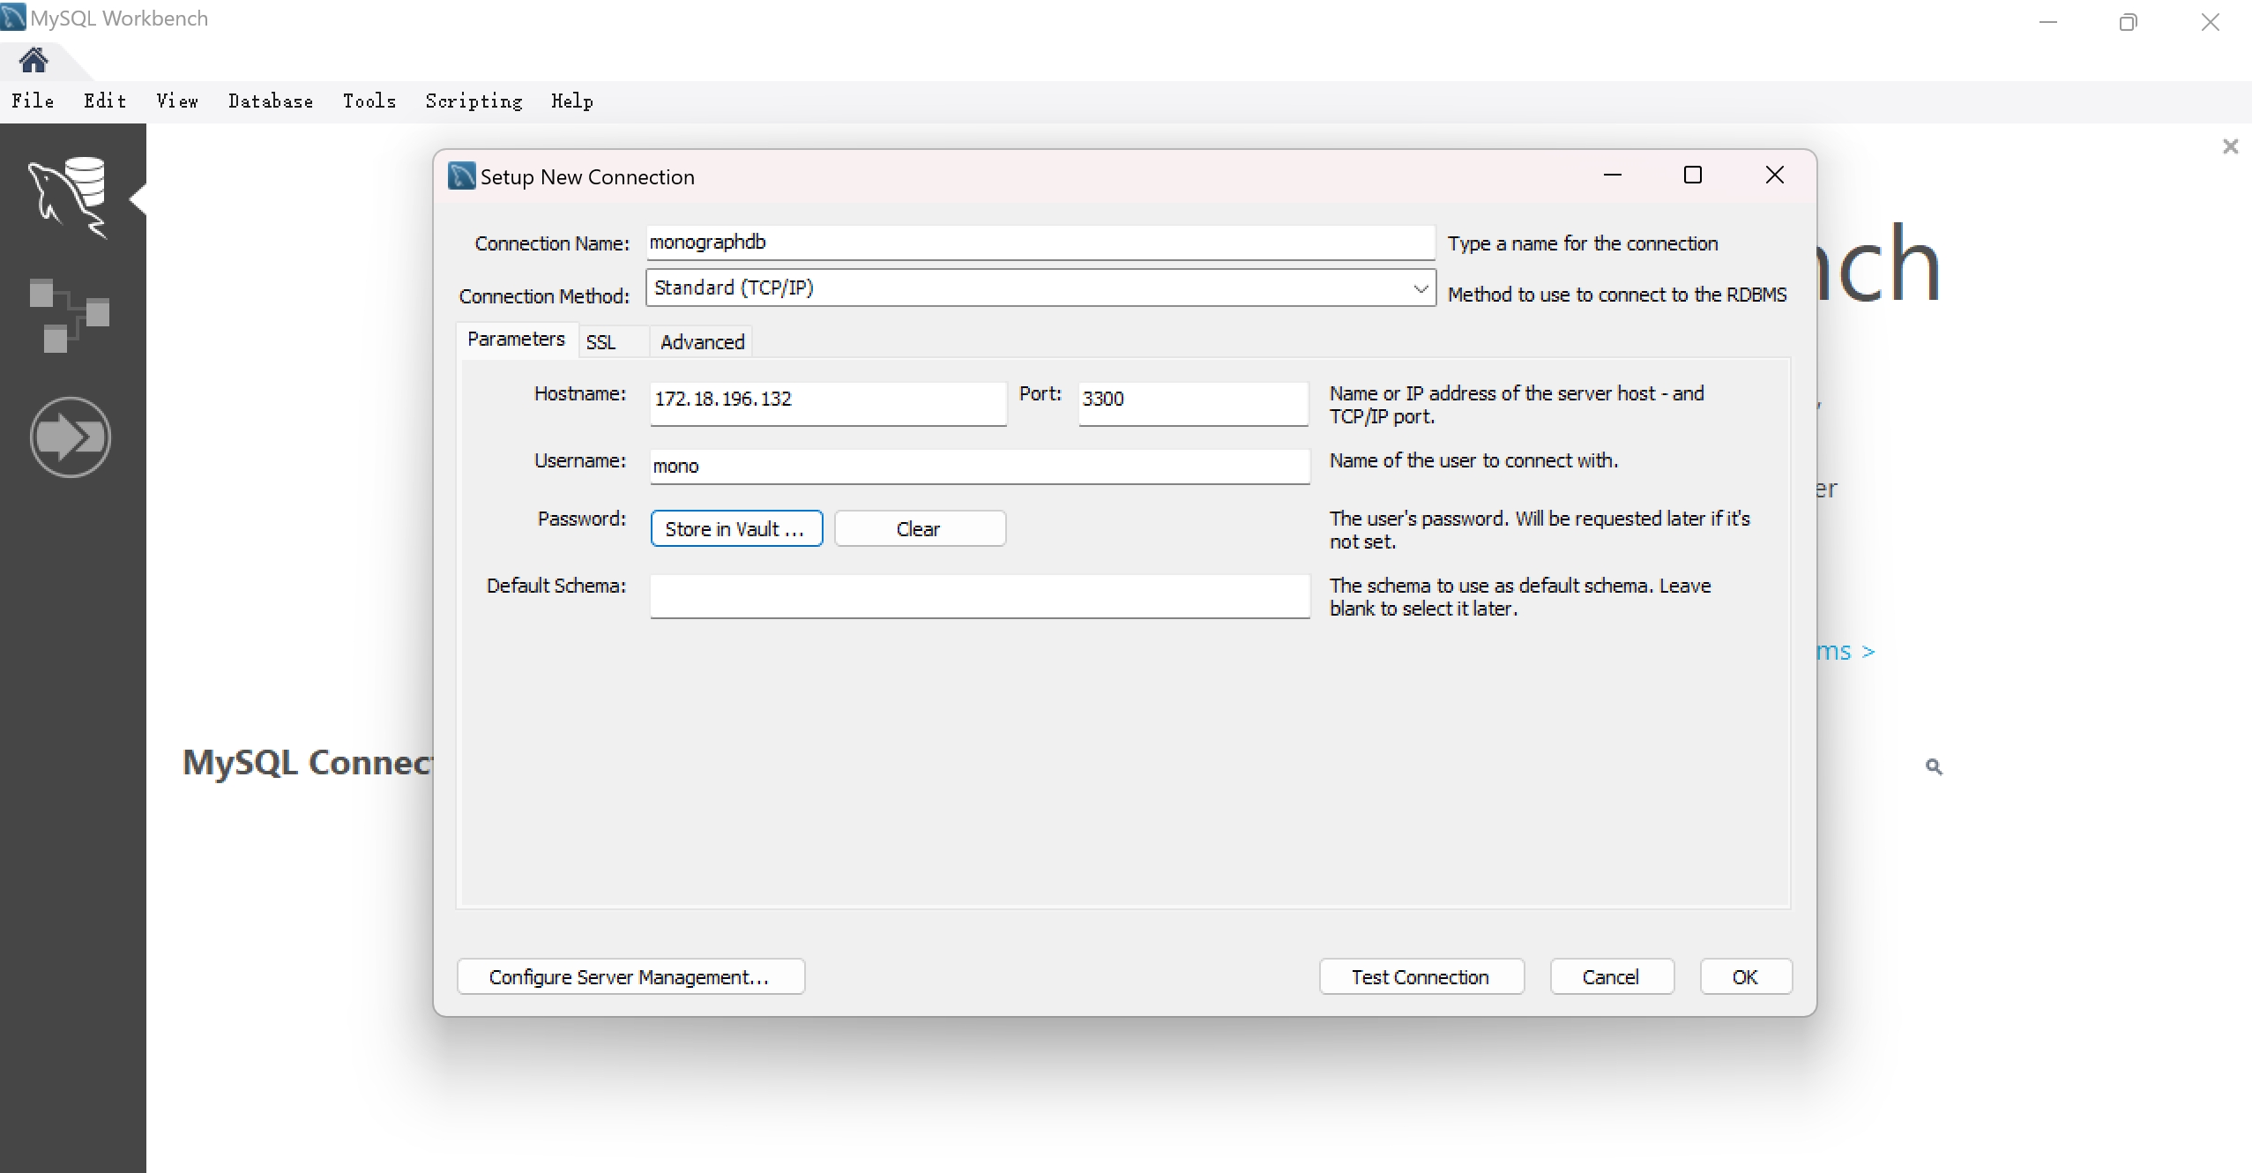Cancel the new connection dialog
The image size is (2252, 1173).
[x=1612, y=977]
